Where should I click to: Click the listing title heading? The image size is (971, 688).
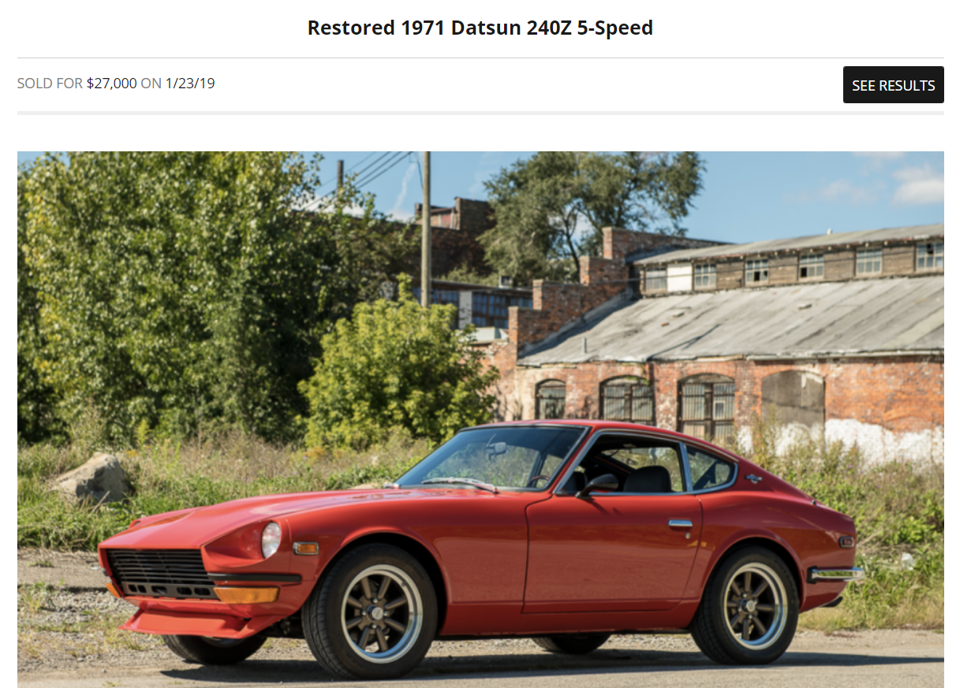[480, 28]
